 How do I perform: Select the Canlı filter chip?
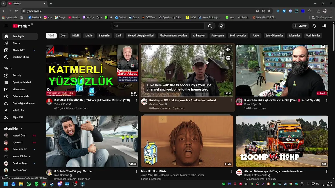(x=119, y=36)
